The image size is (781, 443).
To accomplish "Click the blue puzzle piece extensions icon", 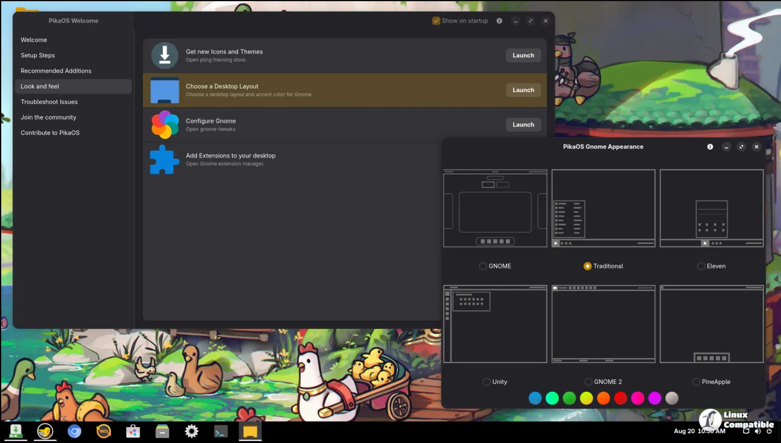I will (x=165, y=159).
